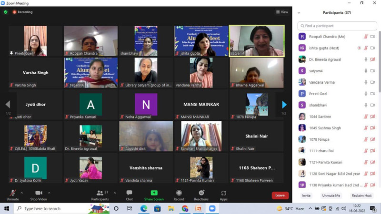Click the Share Screen icon
The width and height of the screenshot is (381, 214).
(x=154, y=193)
